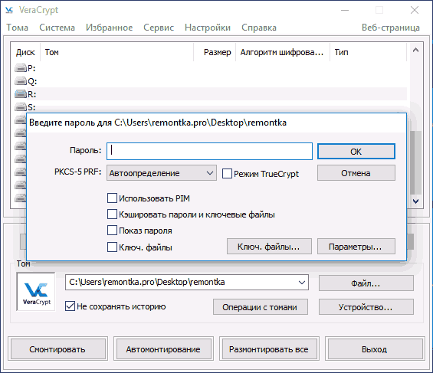Select the S: drive icon

tap(21, 106)
